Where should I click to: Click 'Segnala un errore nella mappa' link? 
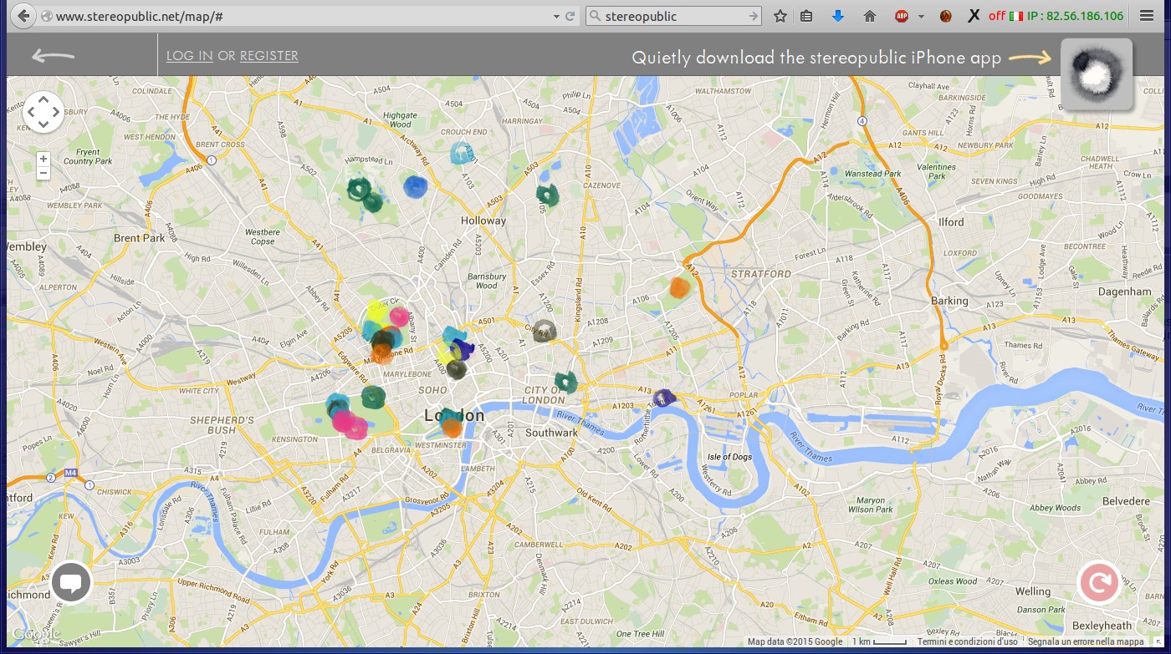pyautogui.click(x=1086, y=642)
